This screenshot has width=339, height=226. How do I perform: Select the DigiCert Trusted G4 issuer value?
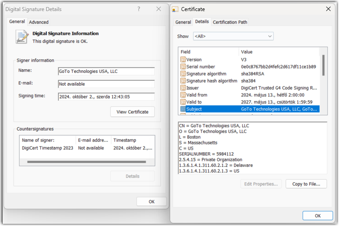[279, 88]
